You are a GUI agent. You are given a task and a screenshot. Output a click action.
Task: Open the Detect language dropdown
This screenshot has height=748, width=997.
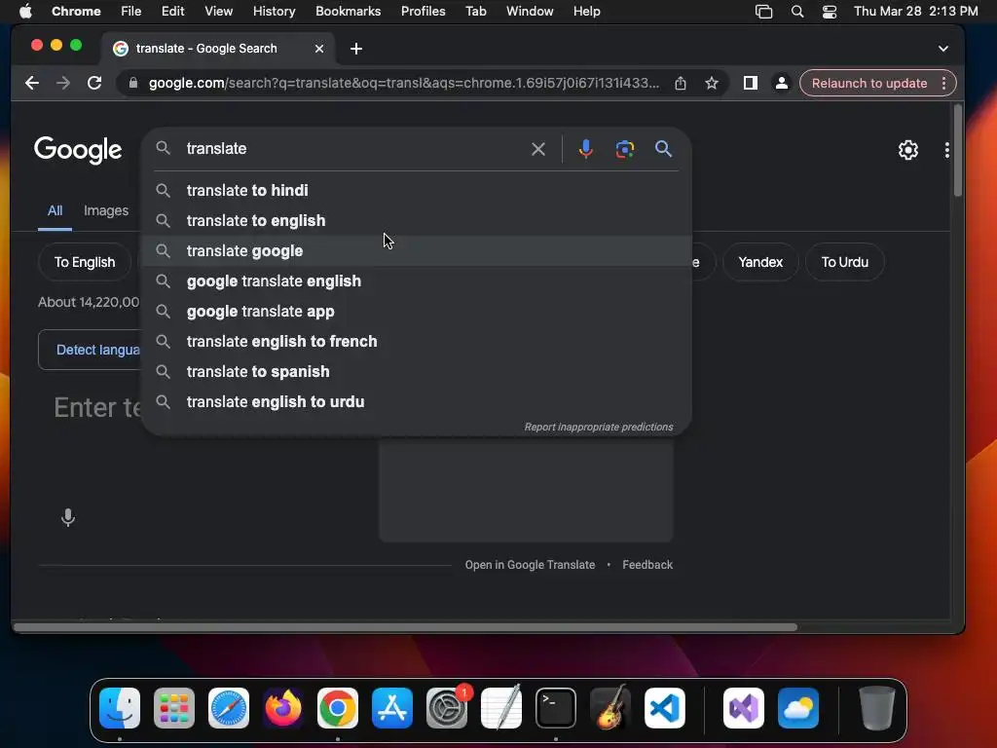(97, 350)
